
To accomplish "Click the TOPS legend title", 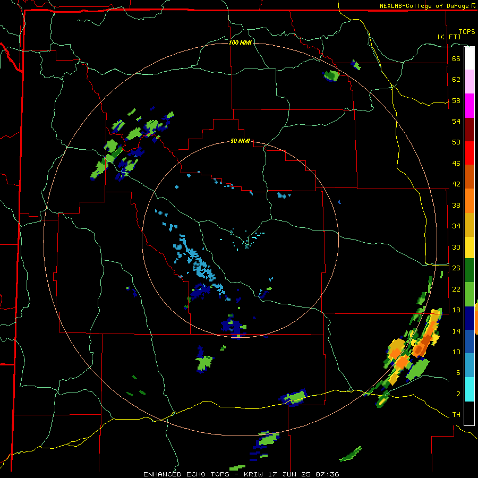I will [x=467, y=32].
